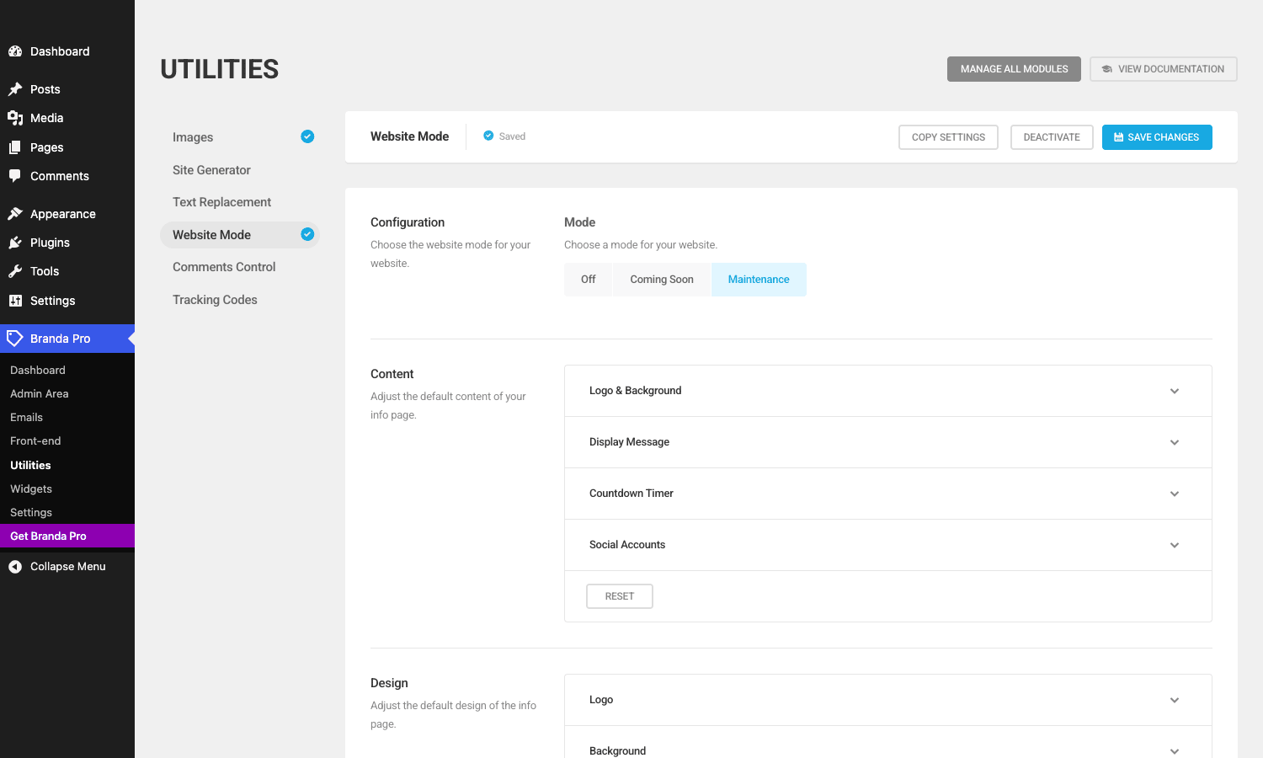Click Save Changes button
This screenshot has height=758, width=1263.
tap(1157, 137)
